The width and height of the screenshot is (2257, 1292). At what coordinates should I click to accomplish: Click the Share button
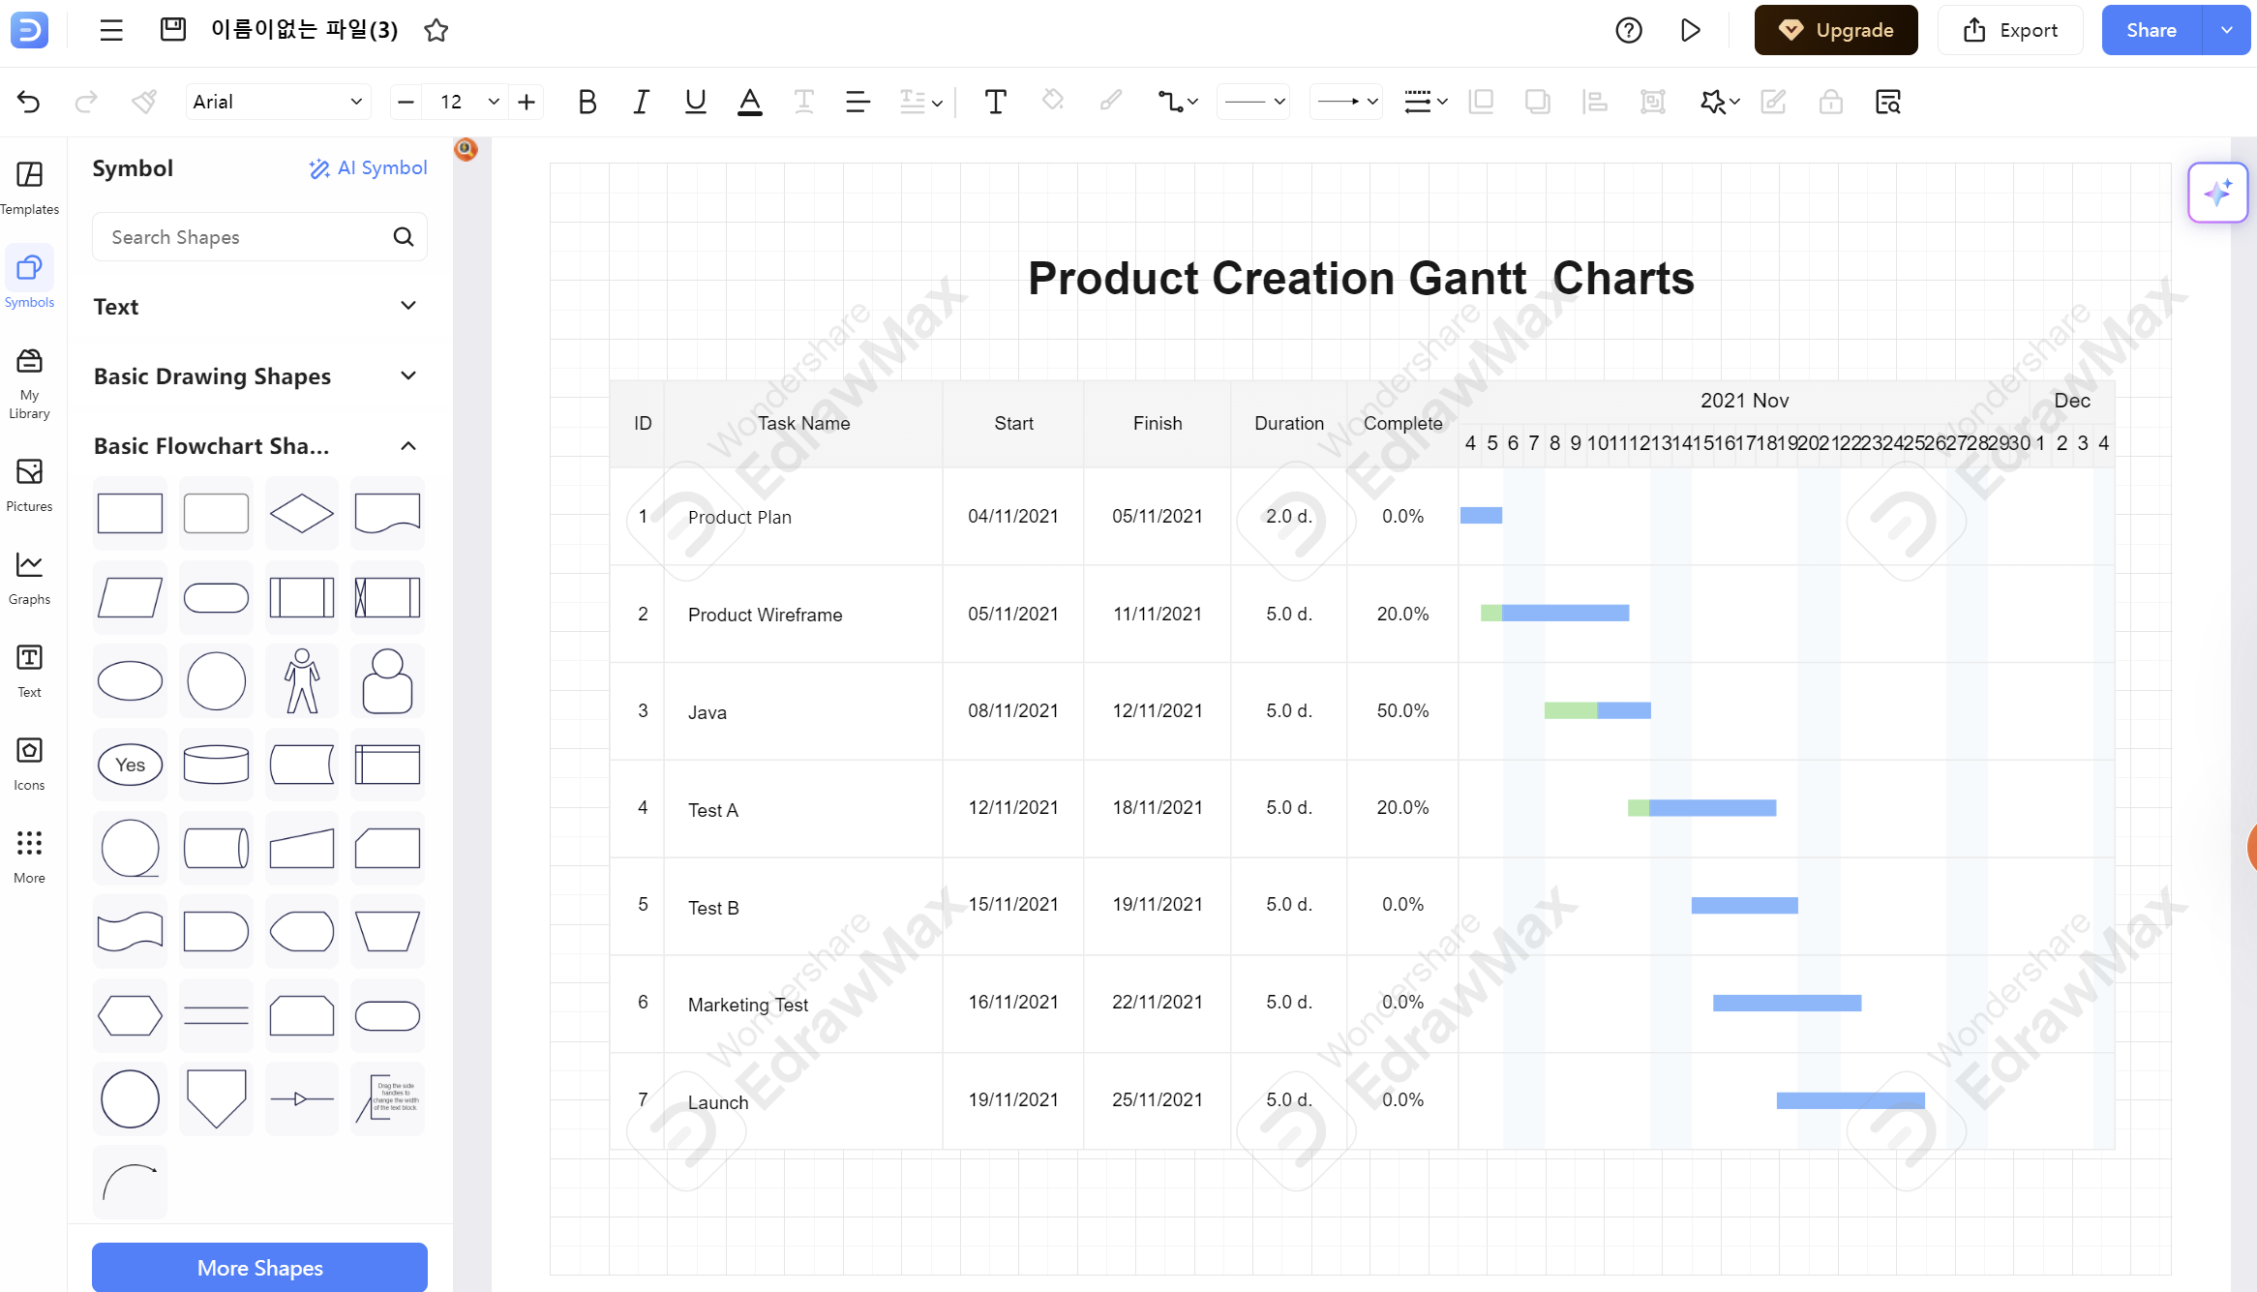tap(2152, 30)
